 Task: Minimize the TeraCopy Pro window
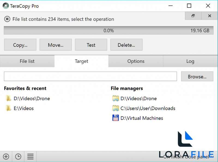[x=171, y=6]
